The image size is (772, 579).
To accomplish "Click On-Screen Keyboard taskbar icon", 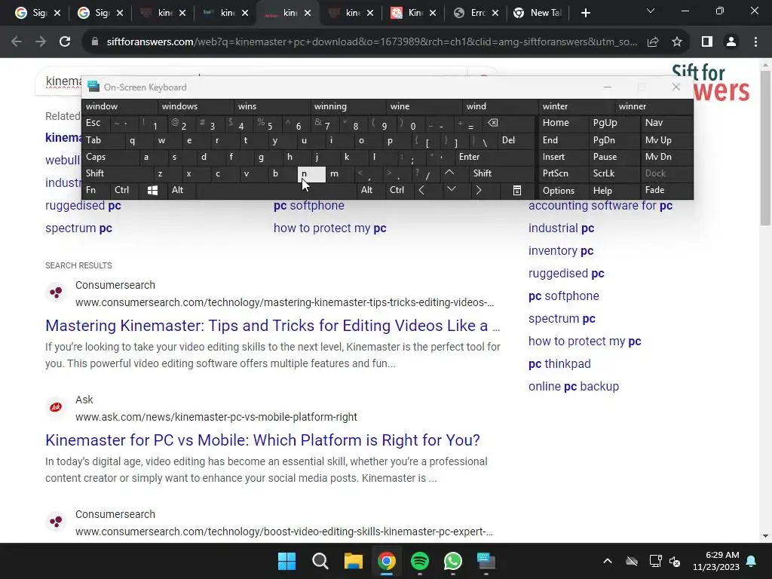I will click(486, 561).
